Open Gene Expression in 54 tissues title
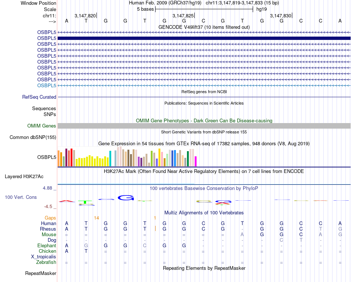Viewport: 351px width, 282px height. (204, 143)
